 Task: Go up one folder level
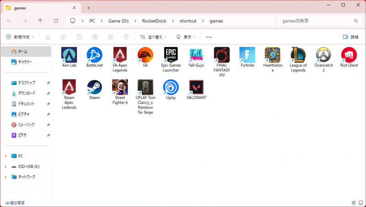click(x=40, y=21)
